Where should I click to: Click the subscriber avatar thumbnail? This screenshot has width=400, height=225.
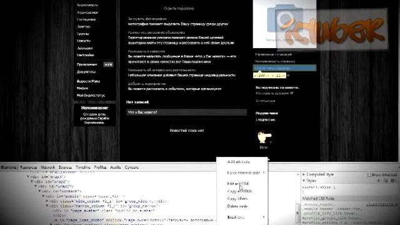[x=264, y=137]
